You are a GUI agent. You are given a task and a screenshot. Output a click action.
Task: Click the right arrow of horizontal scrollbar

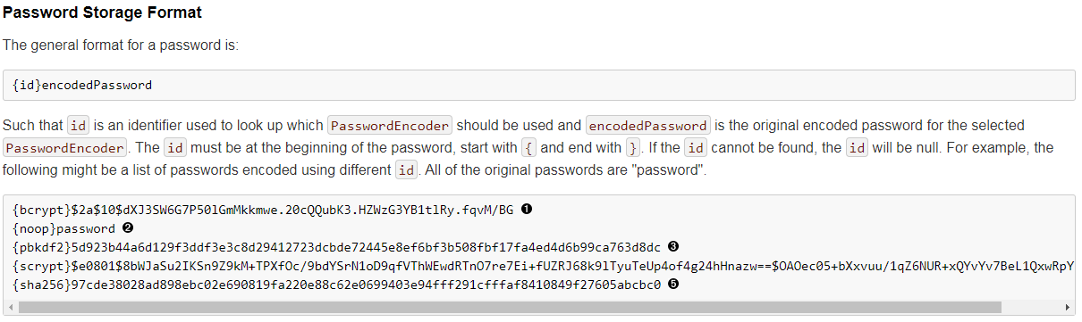[1069, 307]
